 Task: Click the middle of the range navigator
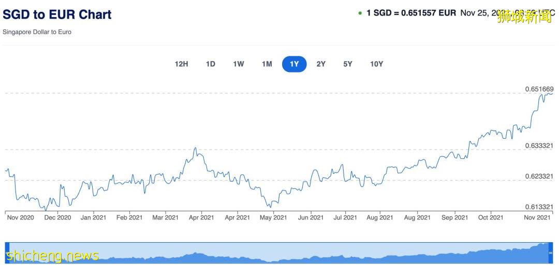pyautogui.click(x=279, y=253)
